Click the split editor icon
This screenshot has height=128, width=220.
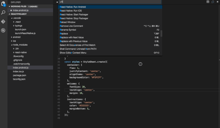pyautogui.click(x=208, y=2)
